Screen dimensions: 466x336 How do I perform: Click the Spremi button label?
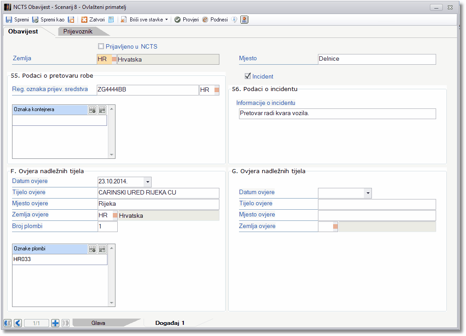point(22,20)
